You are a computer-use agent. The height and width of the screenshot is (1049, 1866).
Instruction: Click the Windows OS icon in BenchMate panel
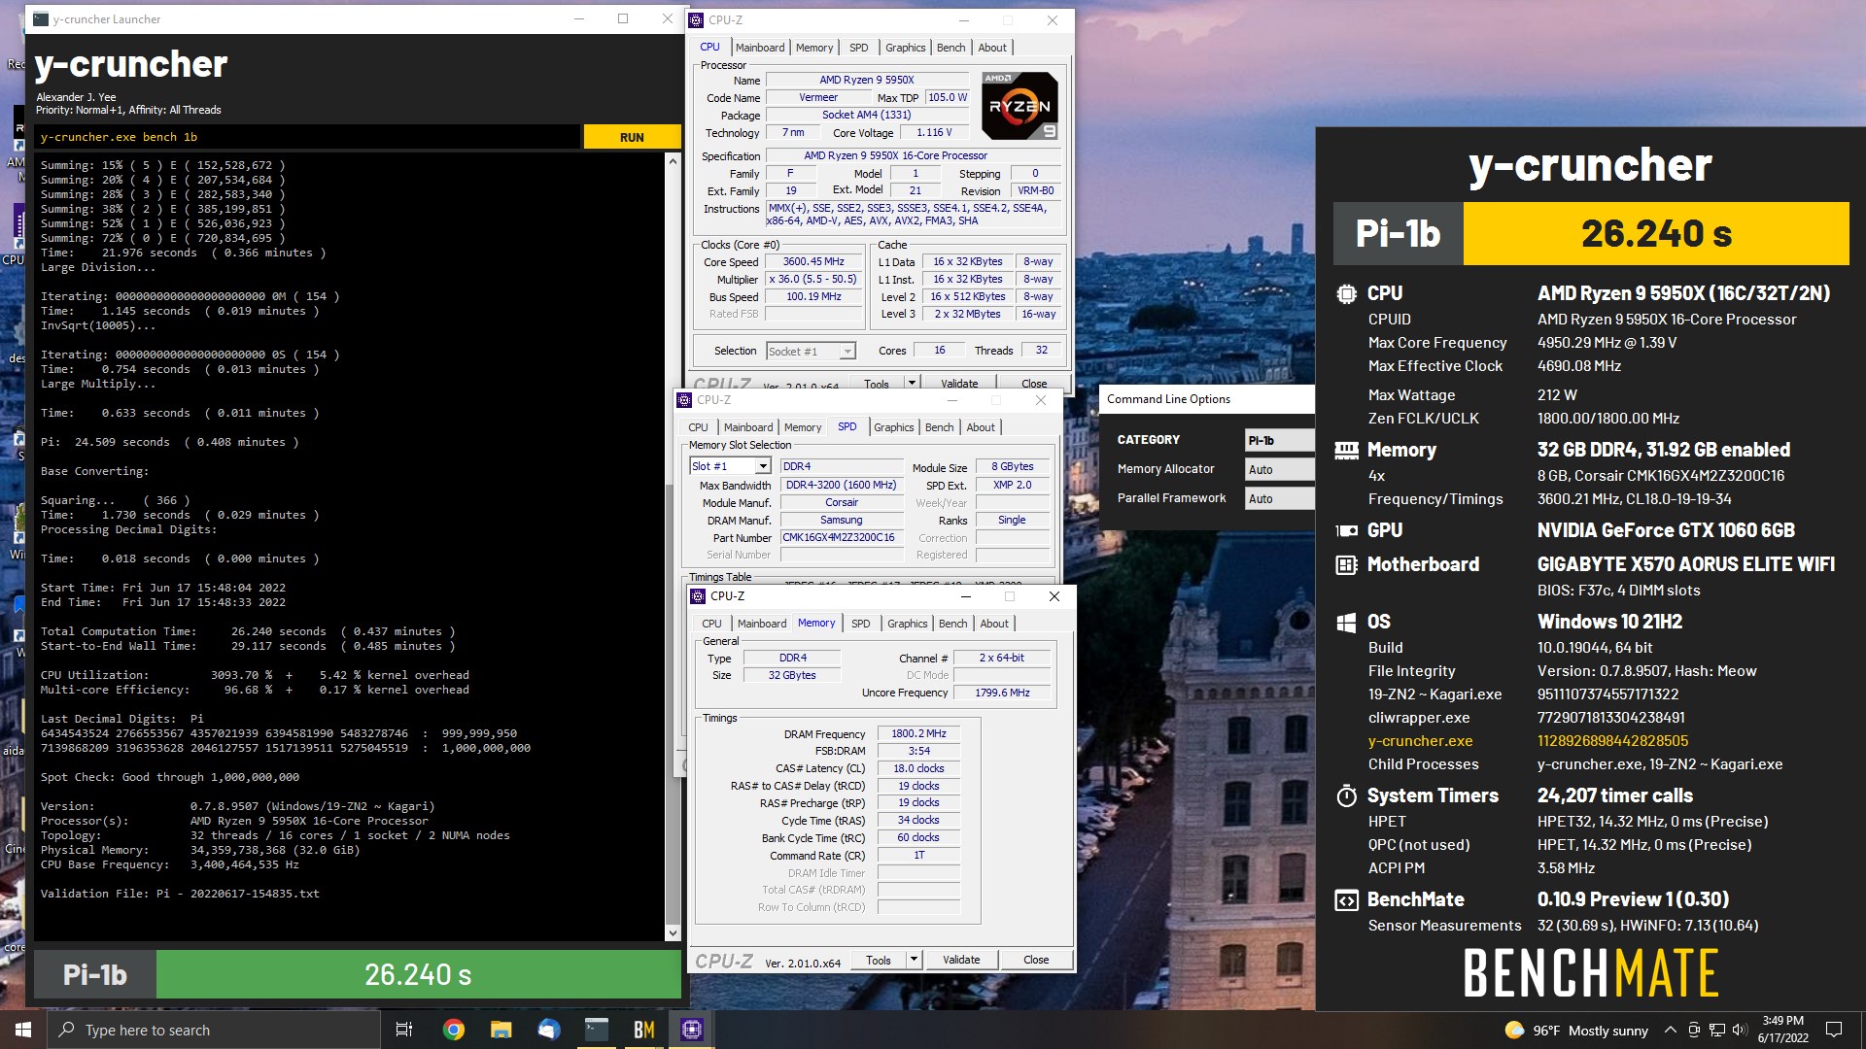(1346, 622)
